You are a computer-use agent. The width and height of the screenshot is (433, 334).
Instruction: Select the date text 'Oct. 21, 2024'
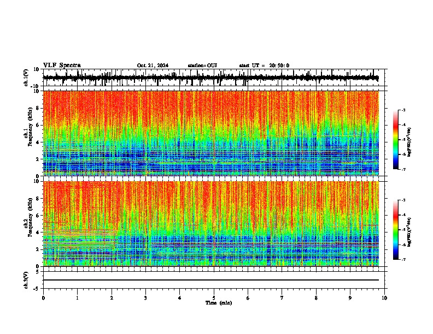(x=153, y=65)
